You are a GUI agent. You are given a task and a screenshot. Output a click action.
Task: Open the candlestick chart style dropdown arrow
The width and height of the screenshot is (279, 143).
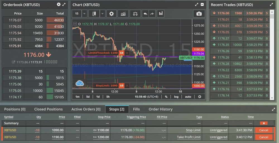click(102, 14)
